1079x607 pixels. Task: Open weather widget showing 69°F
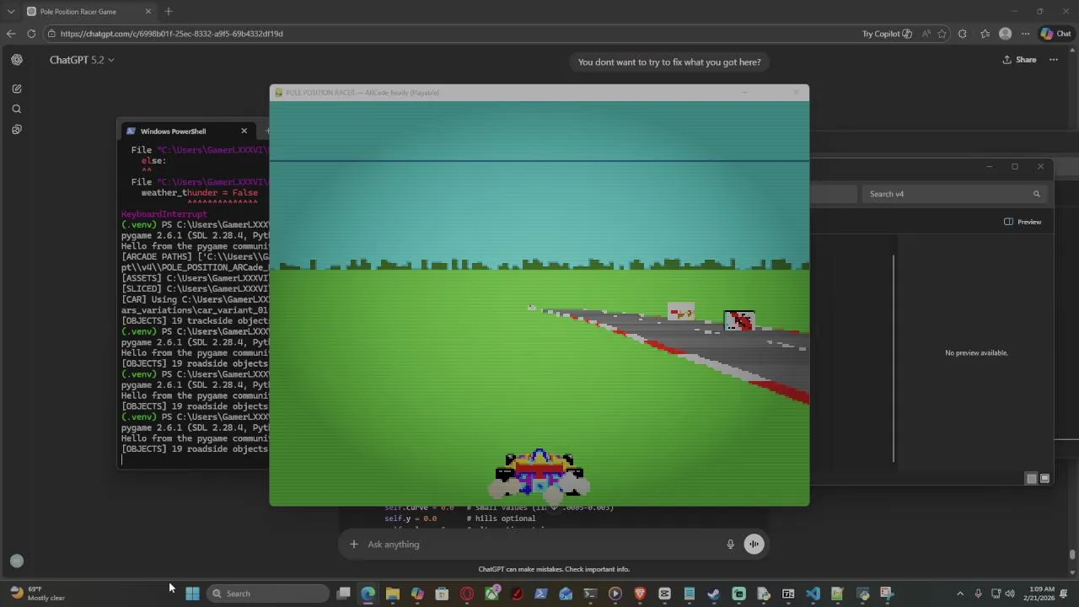tap(37, 594)
